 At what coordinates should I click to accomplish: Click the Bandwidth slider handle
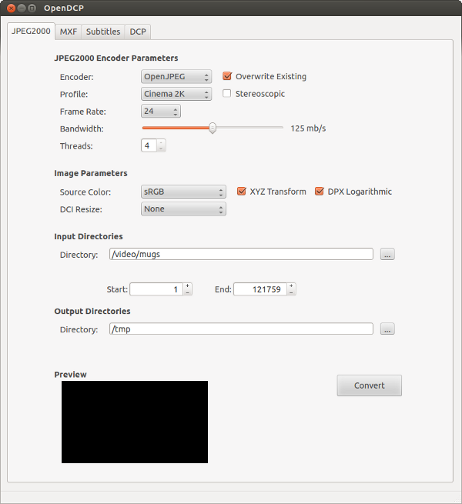click(213, 128)
